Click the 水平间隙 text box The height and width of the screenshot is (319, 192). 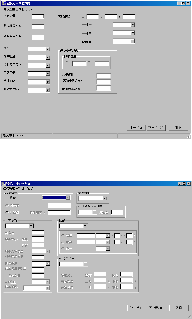104,76
